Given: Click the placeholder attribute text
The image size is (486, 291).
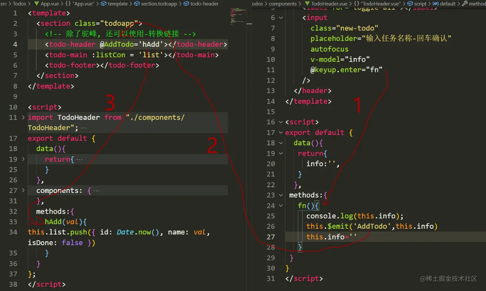Looking at the screenshot, I should coord(381,38).
